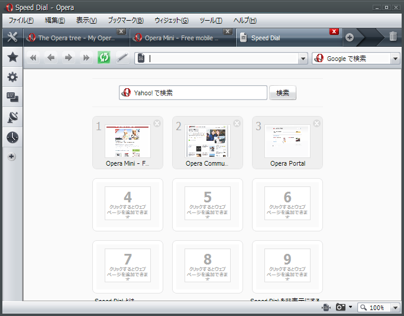This screenshot has width=404, height=316.
Task: Add a page to slot 7
Action: click(x=128, y=266)
